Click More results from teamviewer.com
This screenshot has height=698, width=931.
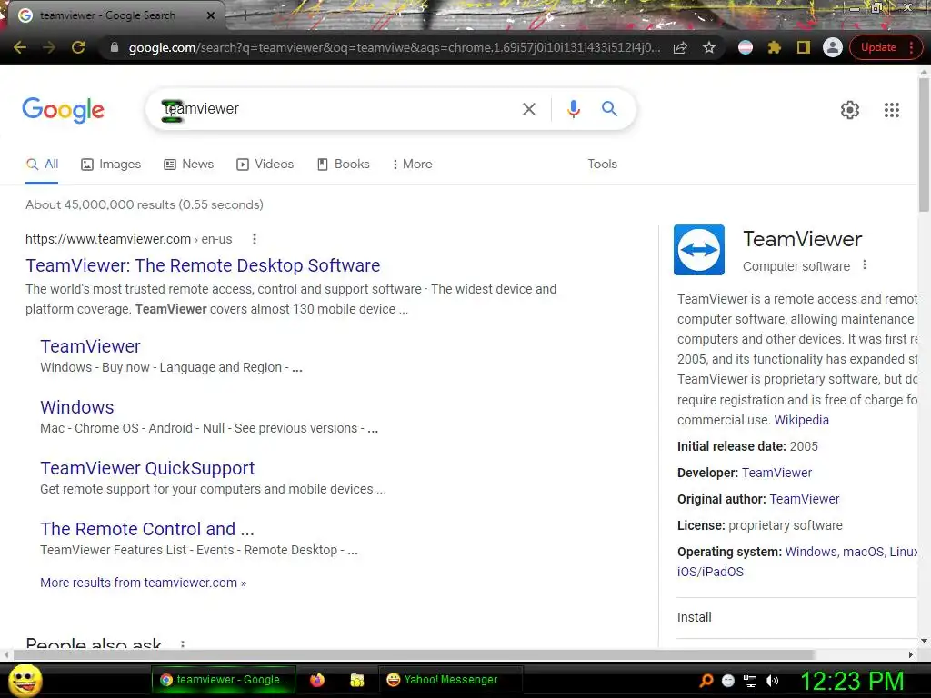(x=143, y=583)
